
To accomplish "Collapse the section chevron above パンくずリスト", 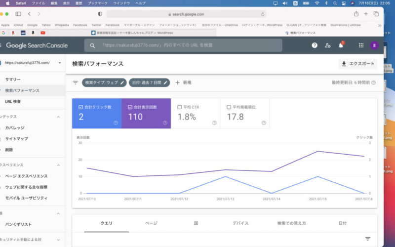I will [x=58, y=213].
